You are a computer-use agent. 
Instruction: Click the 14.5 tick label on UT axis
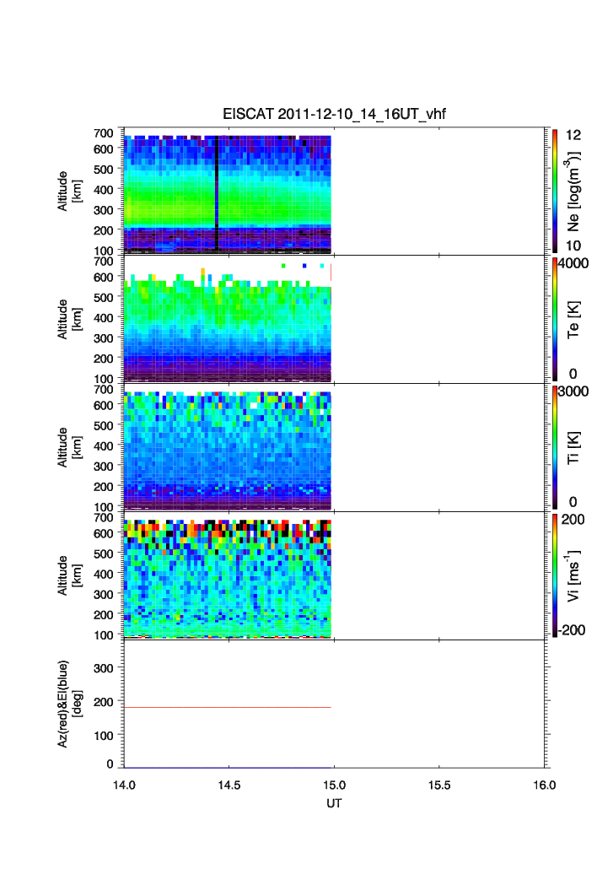point(229,785)
